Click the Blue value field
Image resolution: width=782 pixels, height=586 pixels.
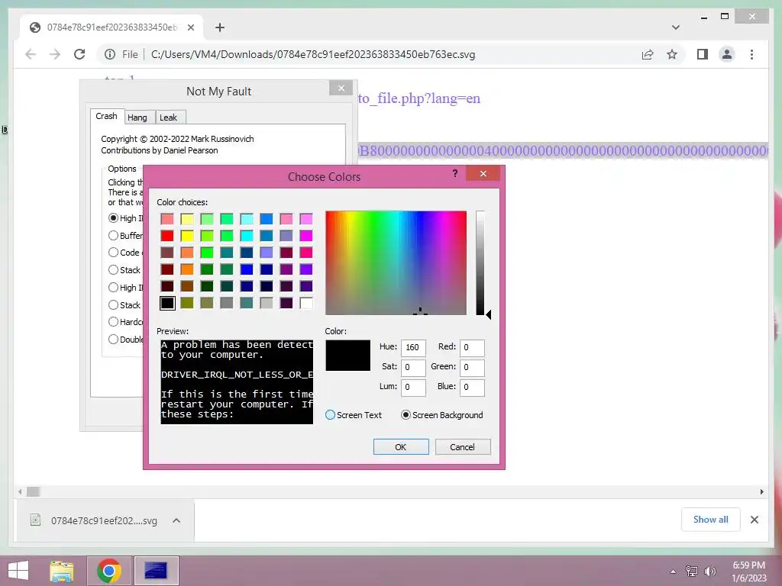pos(472,387)
